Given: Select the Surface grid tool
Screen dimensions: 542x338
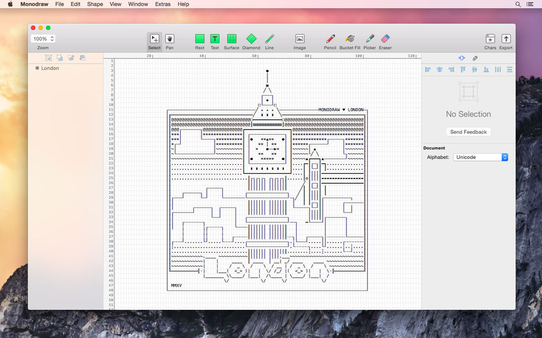Looking at the screenshot, I should [x=231, y=41].
